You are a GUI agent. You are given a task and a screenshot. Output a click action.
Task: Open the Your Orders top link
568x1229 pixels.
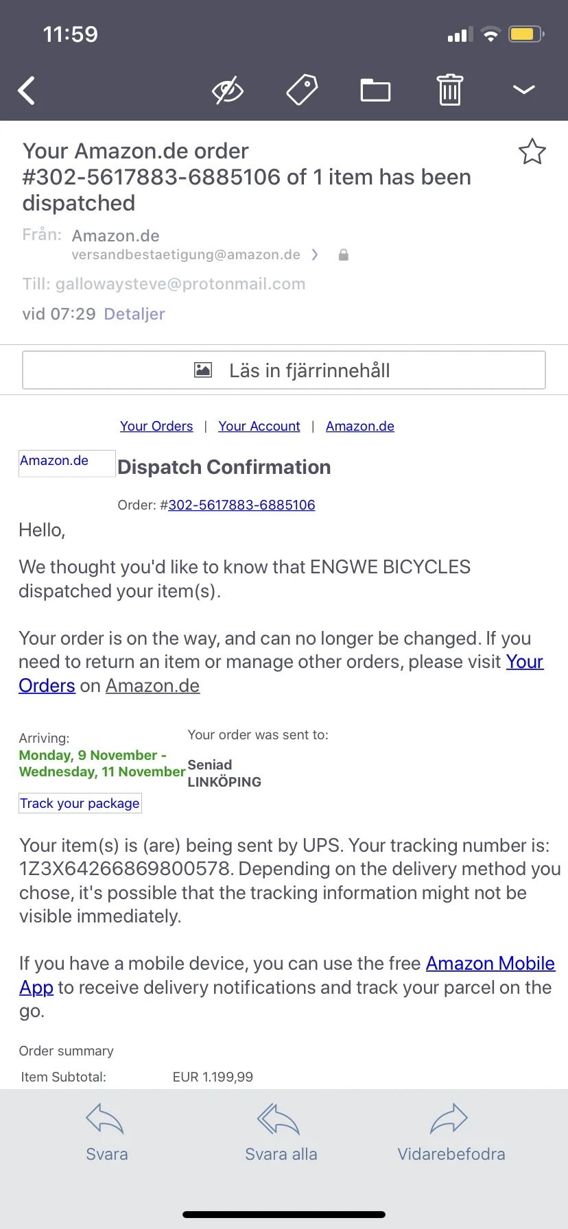156,426
